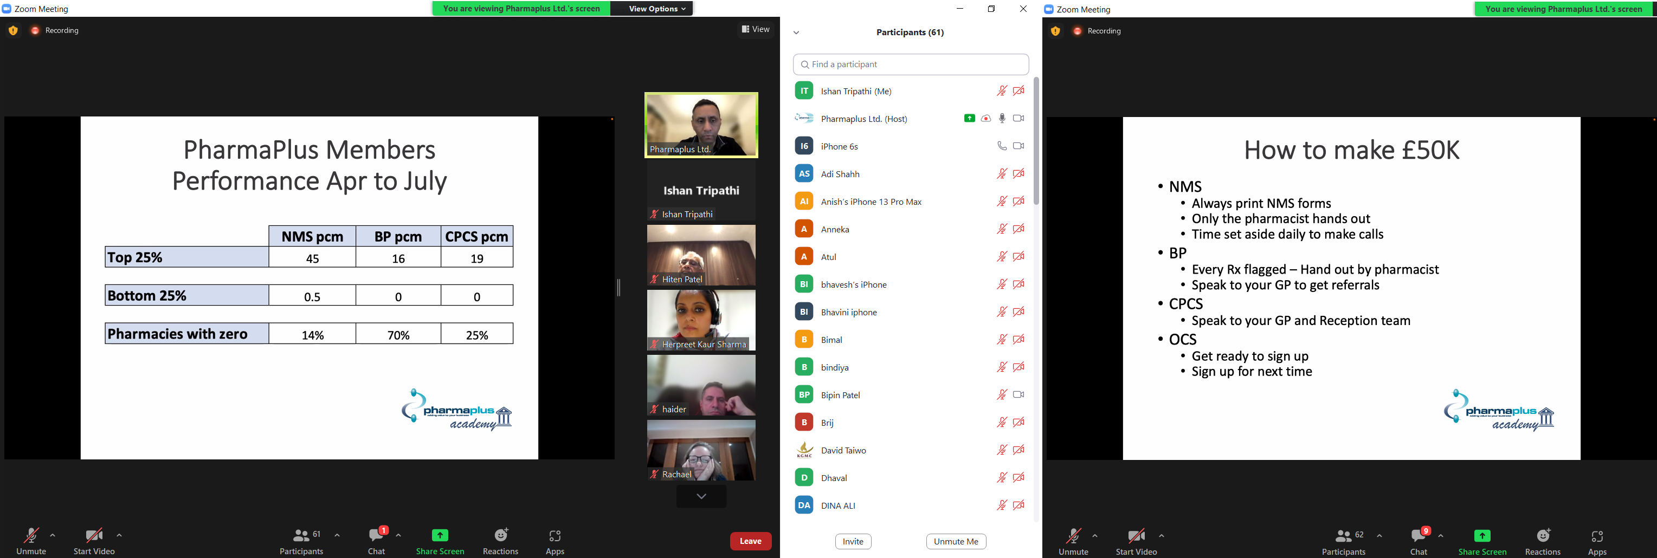This screenshot has height=558, width=1657.
Task: Click Bipin Patel's video camera icon
Action: coord(1018,395)
